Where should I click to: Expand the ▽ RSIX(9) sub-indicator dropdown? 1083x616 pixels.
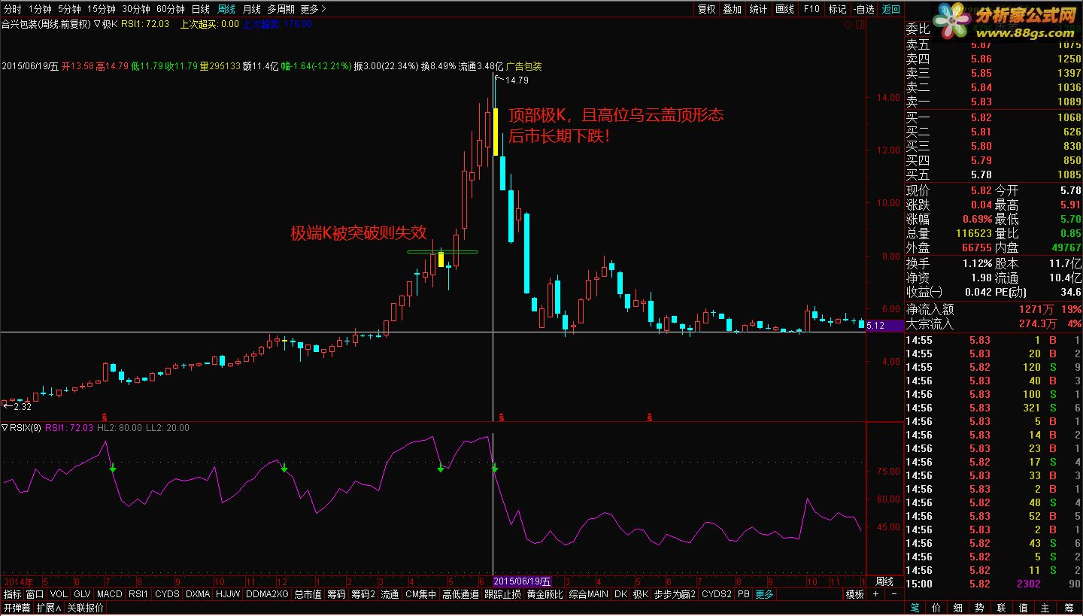click(22, 428)
